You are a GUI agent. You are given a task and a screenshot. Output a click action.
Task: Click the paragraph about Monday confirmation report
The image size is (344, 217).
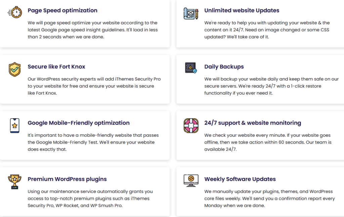click(269, 199)
